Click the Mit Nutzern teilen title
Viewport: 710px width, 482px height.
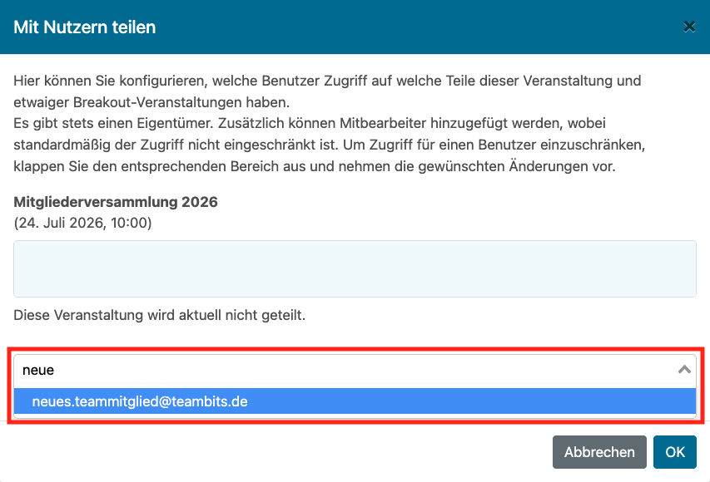click(x=85, y=27)
